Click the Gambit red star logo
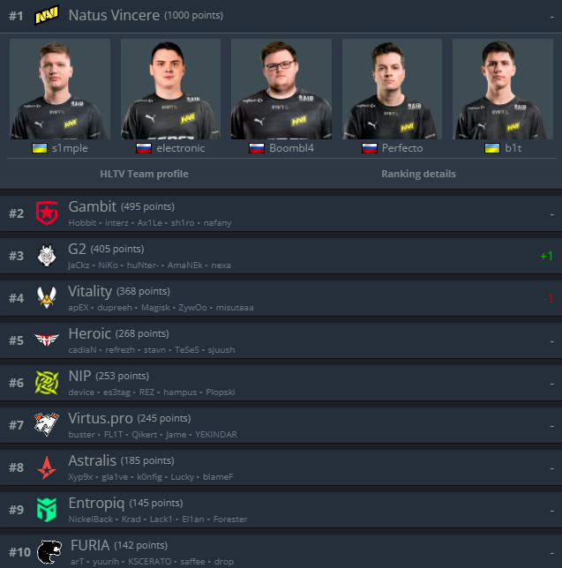The height and width of the screenshot is (568, 562). click(47, 213)
